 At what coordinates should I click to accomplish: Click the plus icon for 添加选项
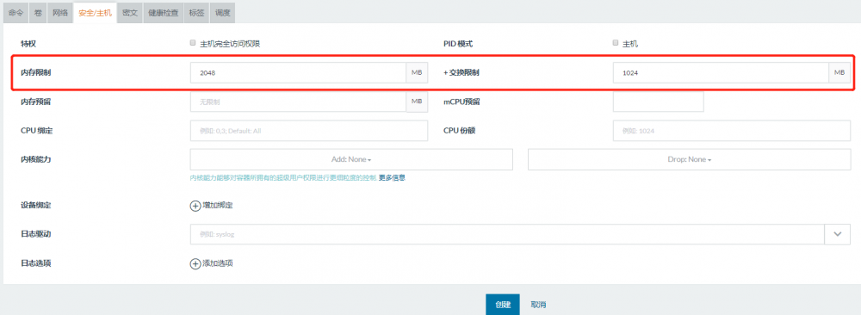pyautogui.click(x=195, y=264)
